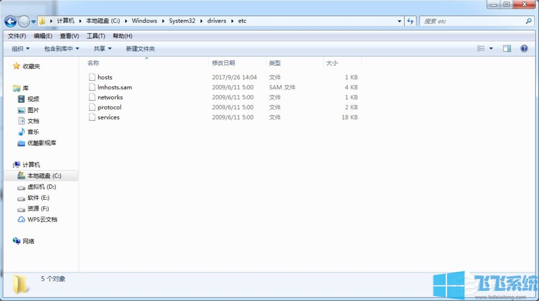Sort files by 修改日期 column header
Screen dimensions: 539x301
coord(223,63)
